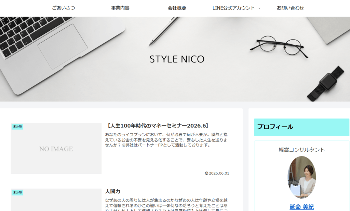Open the 延命 美紀 profile link
Image resolution: width=350 pixels, height=211 pixels.
coord(301,207)
